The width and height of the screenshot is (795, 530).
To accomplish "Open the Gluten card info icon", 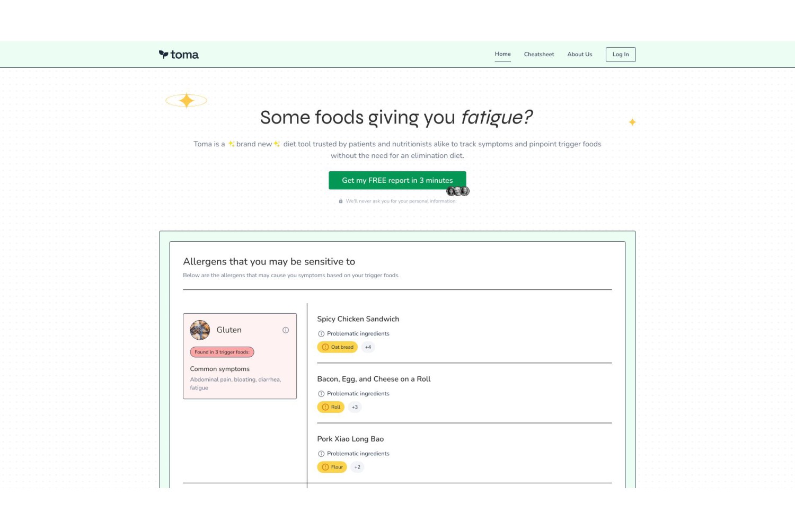I will coord(286,330).
